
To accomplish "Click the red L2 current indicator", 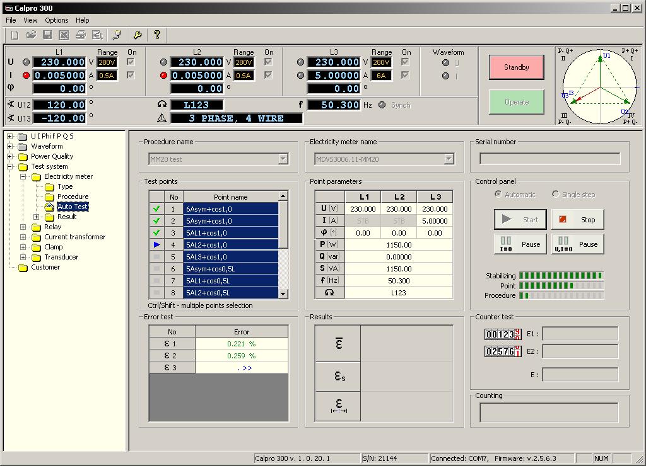I will pos(163,76).
